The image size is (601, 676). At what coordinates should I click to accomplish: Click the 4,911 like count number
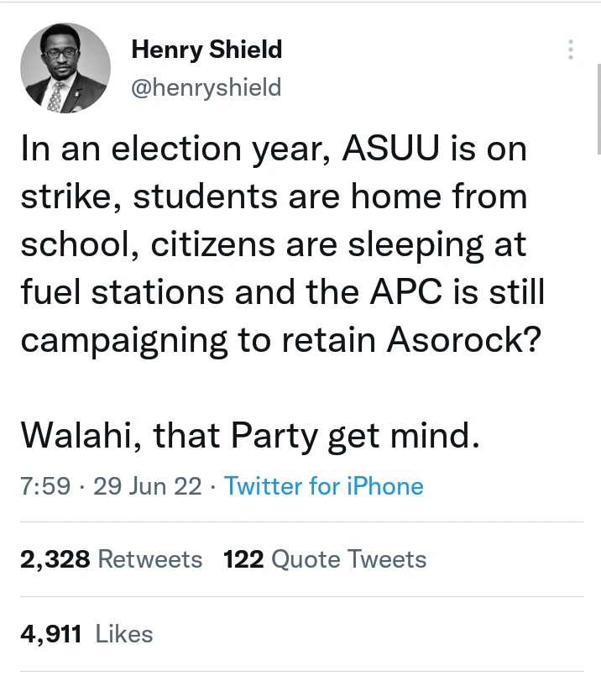(x=51, y=633)
